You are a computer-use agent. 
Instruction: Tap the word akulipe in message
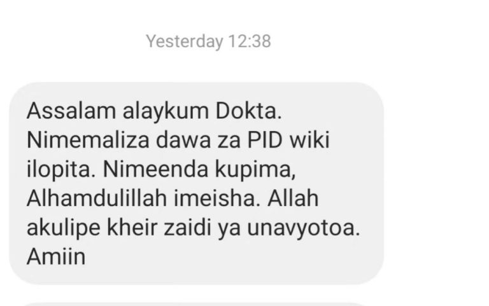[x=64, y=228]
